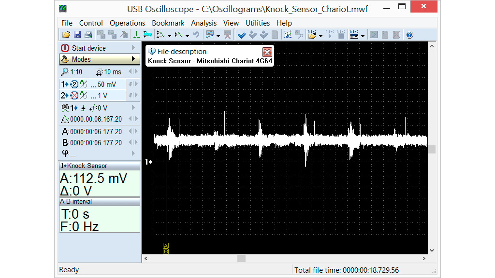This screenshot has width=495, height=278.
Task: Click the red power icon beside Start device
Action: (65, 48)
